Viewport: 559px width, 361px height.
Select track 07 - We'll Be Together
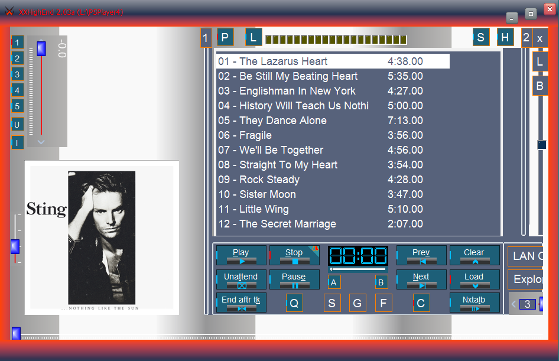coord(333,150)
